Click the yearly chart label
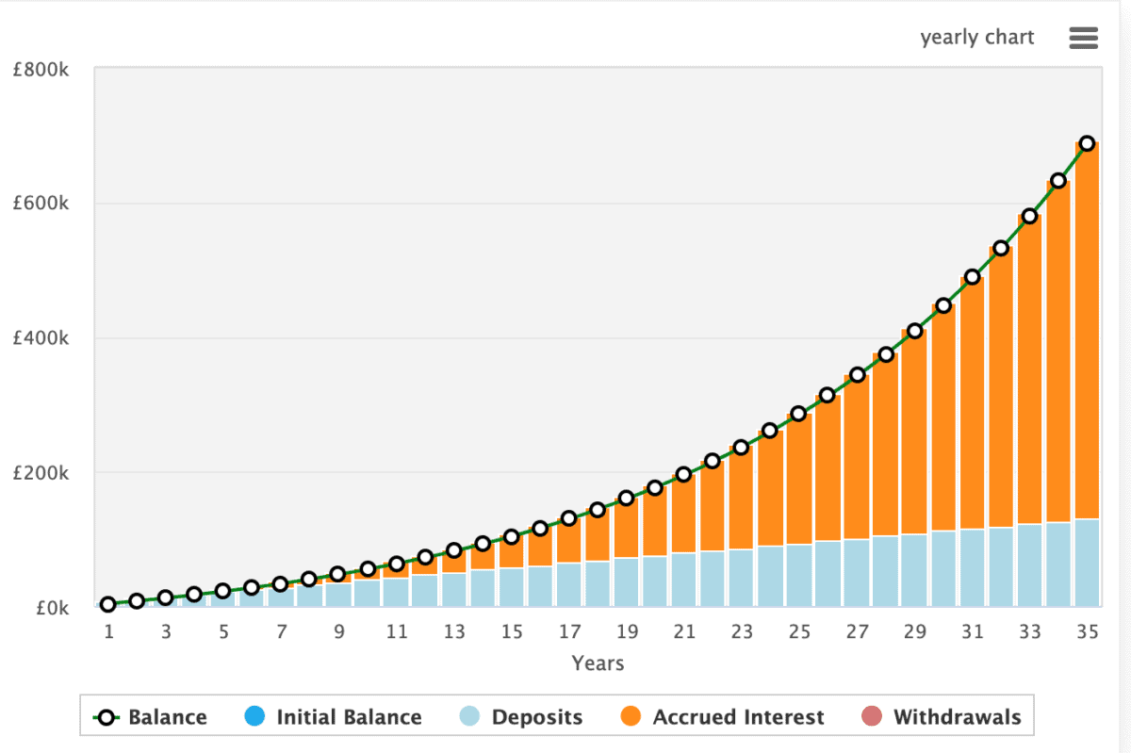 pyautogui.click(x=977, y=38)
